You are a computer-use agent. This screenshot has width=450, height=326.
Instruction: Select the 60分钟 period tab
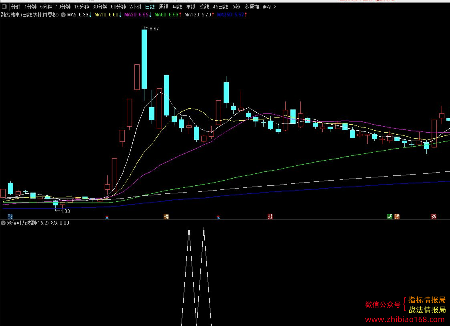click(x=118, y=7)
